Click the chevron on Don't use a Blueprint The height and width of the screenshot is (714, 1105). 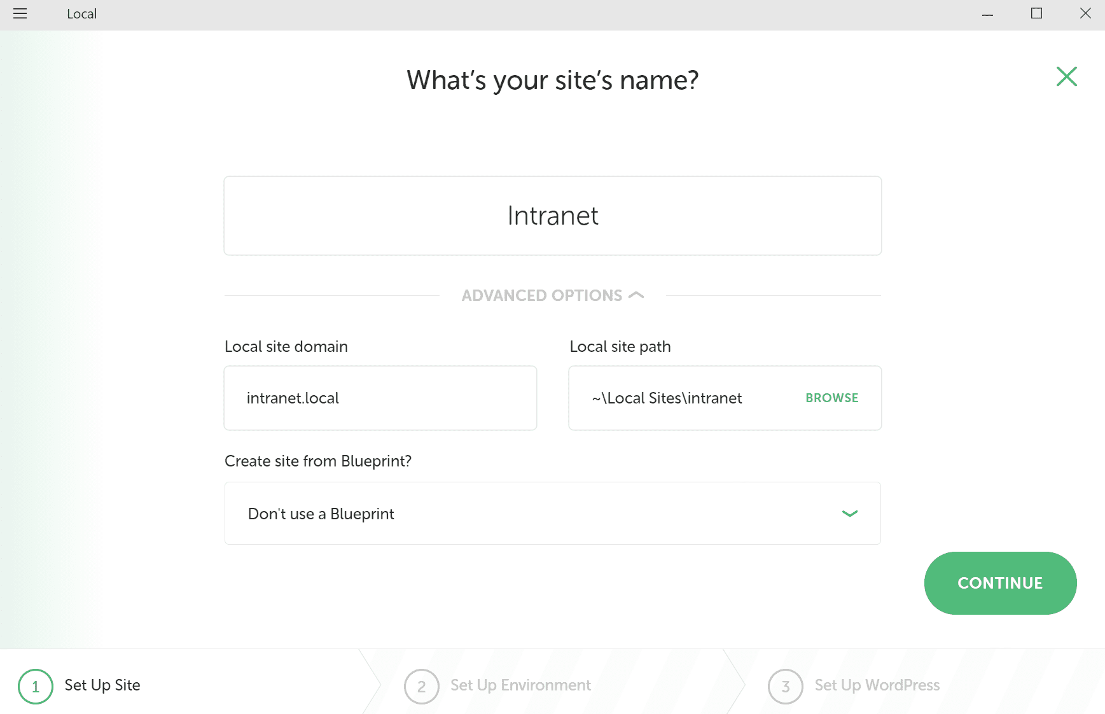coord(849,514)
